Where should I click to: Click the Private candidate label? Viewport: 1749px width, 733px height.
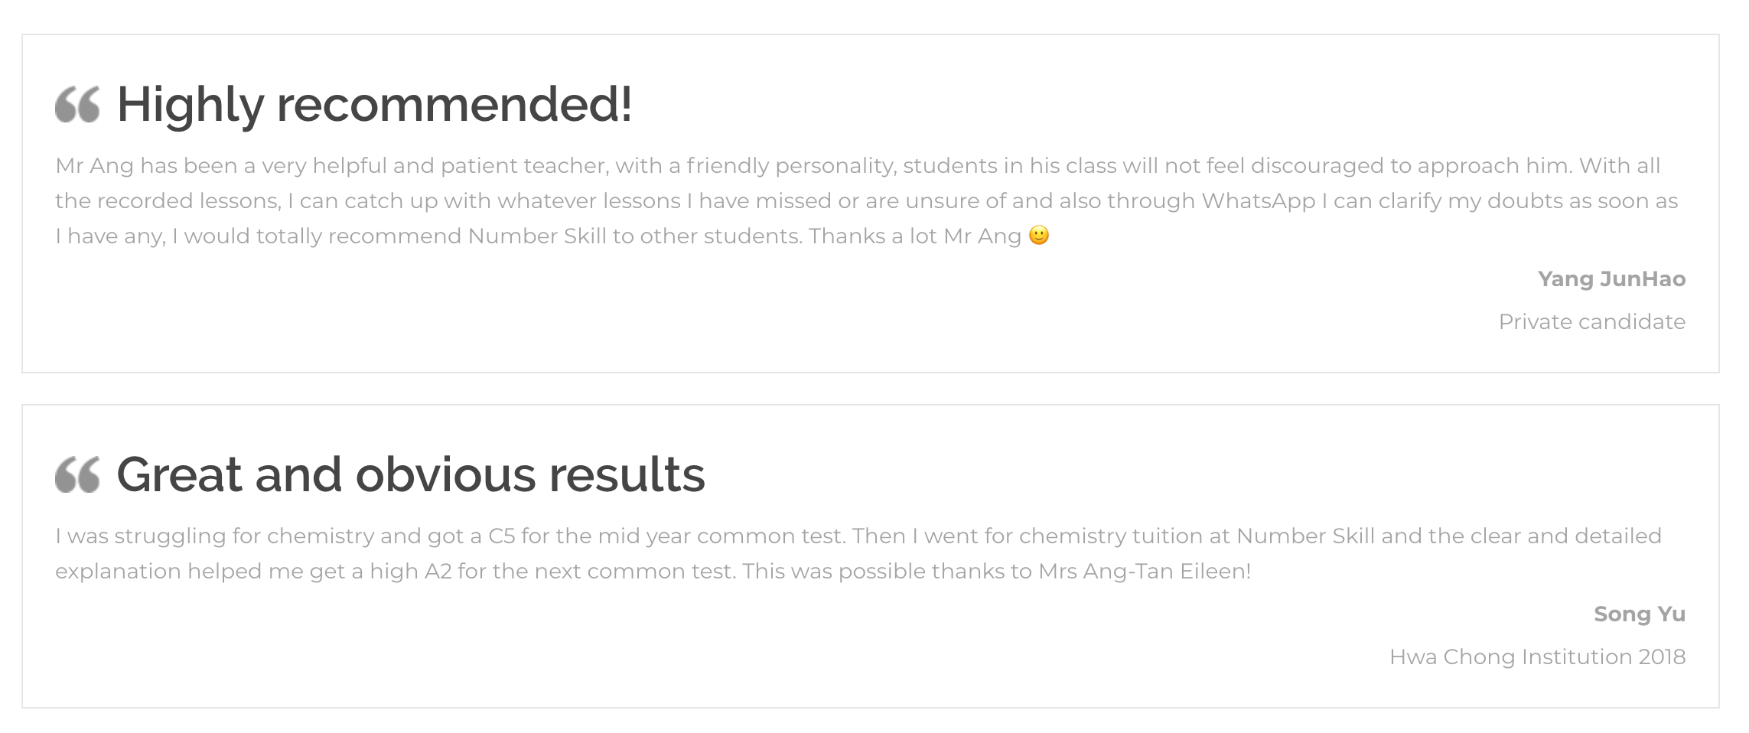pyautogui.click(x=1592, y=321)
